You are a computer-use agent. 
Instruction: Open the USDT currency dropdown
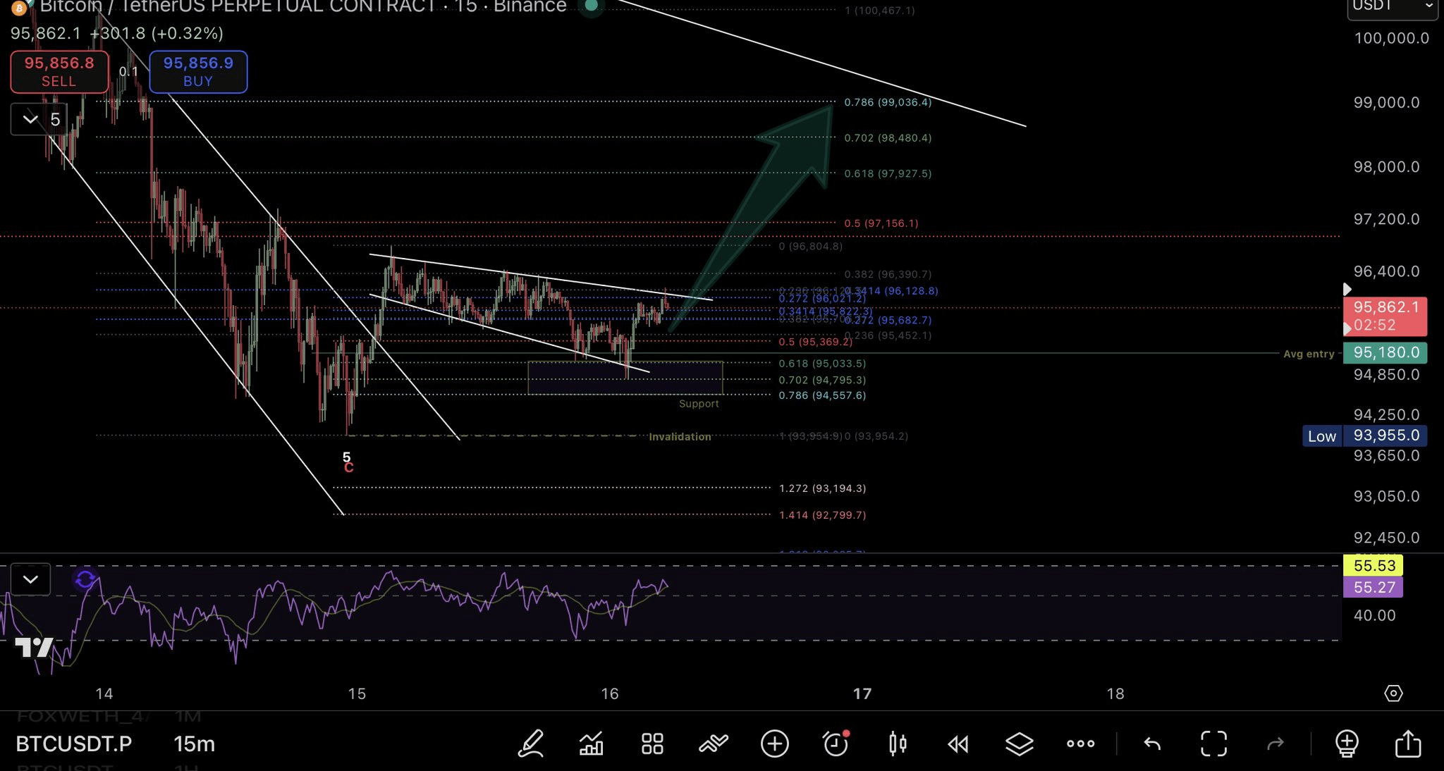[1392, 7]
